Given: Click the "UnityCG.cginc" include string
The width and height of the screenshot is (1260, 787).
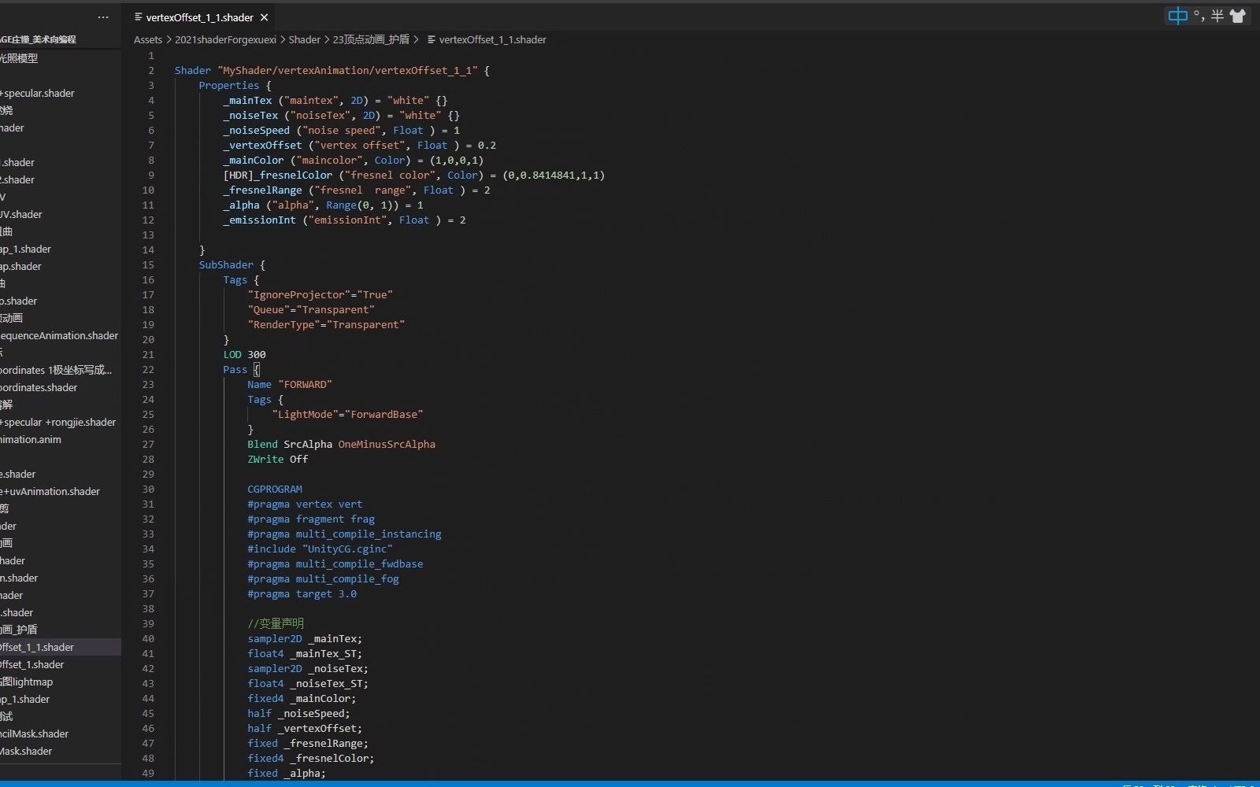Looking at the screenshot, I should click(x=347, y=549).
